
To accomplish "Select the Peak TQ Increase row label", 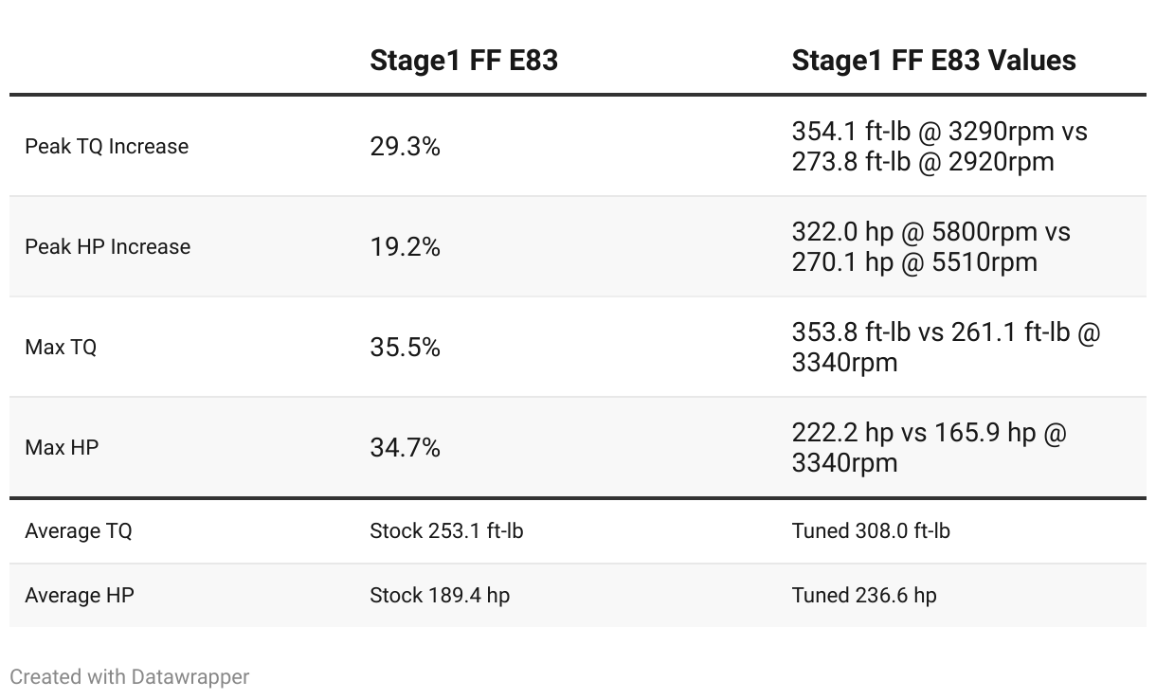I will click(x=106, y=147).
